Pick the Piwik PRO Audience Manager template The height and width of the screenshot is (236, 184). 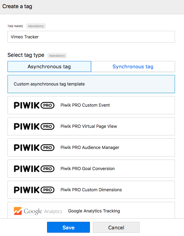(91, 147)
